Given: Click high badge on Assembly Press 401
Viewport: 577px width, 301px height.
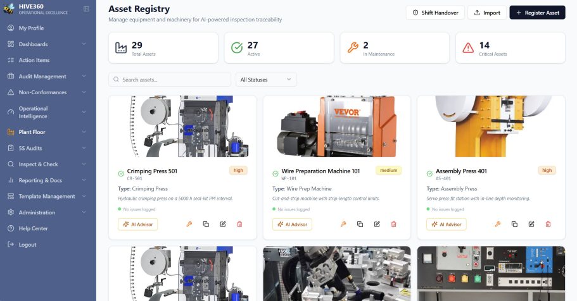Looking at the screenshot, I should (x=547, y=171).
